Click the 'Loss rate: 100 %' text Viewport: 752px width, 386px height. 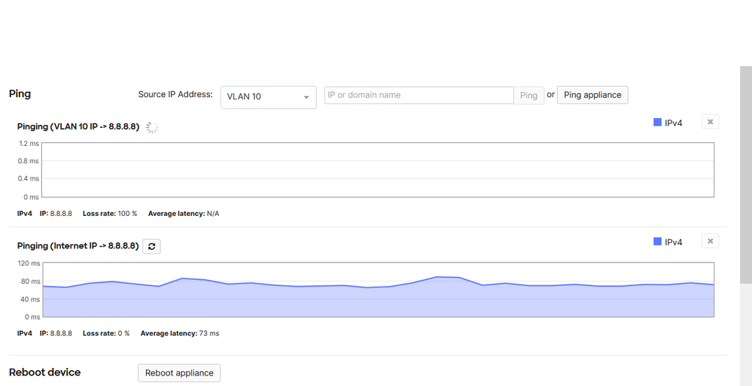110,214
